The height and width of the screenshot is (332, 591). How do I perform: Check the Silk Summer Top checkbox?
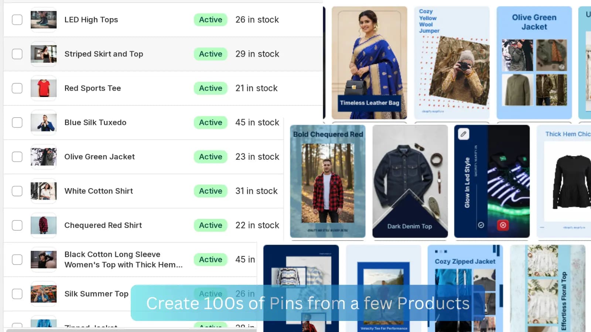[17, 294]
